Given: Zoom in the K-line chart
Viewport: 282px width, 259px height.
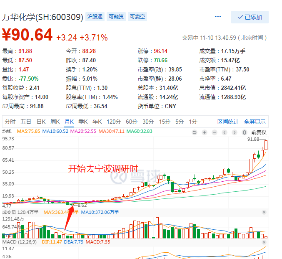Looking at the screenshot, I should coord(205,132).
